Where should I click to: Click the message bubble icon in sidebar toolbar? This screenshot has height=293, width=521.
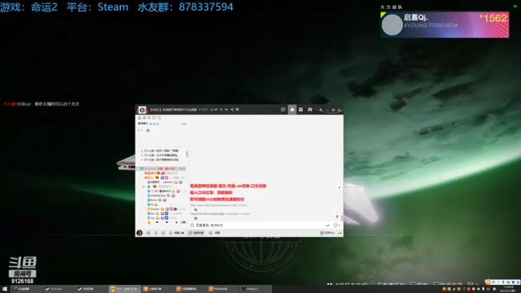[x=144, y=118]
